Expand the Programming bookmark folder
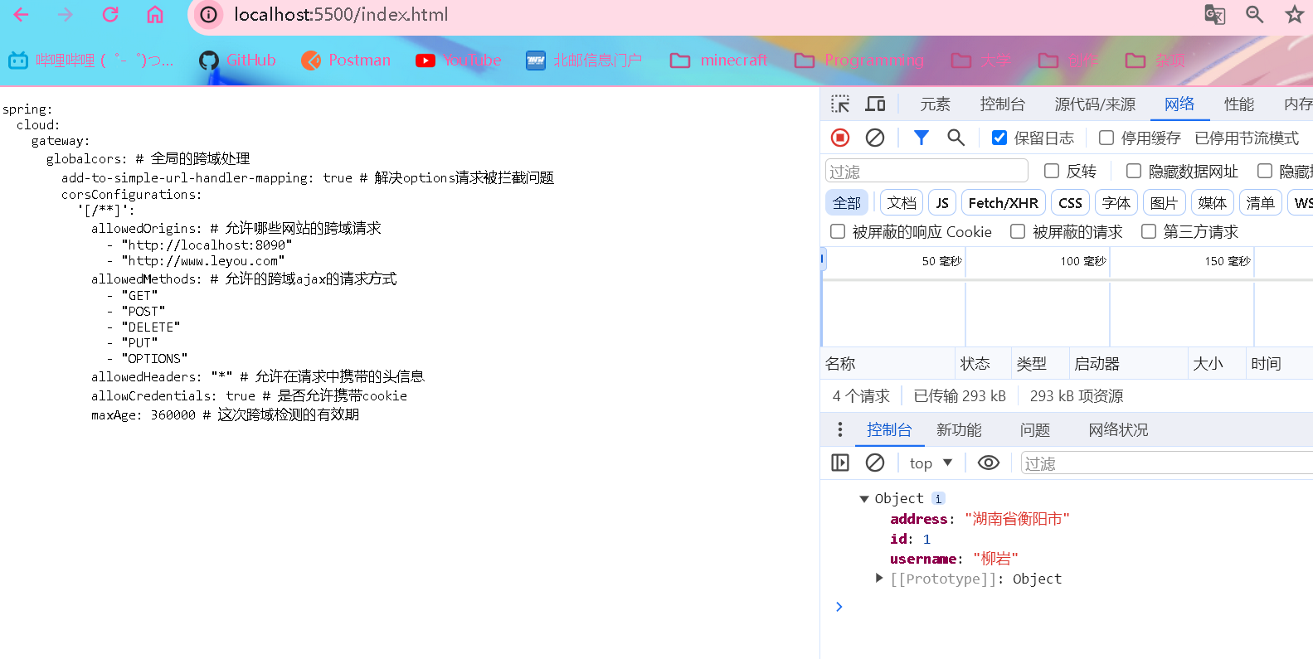The height and width of the screenshot is (659, 1313). (x=859, y=60)
